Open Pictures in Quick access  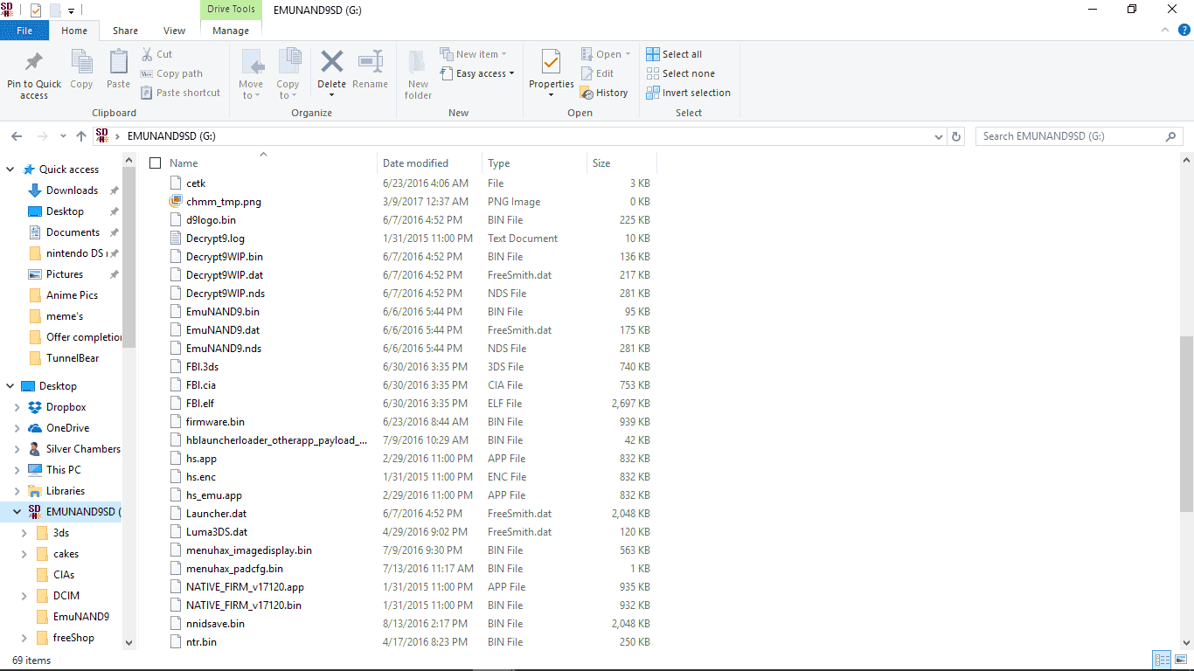point(65,274)
